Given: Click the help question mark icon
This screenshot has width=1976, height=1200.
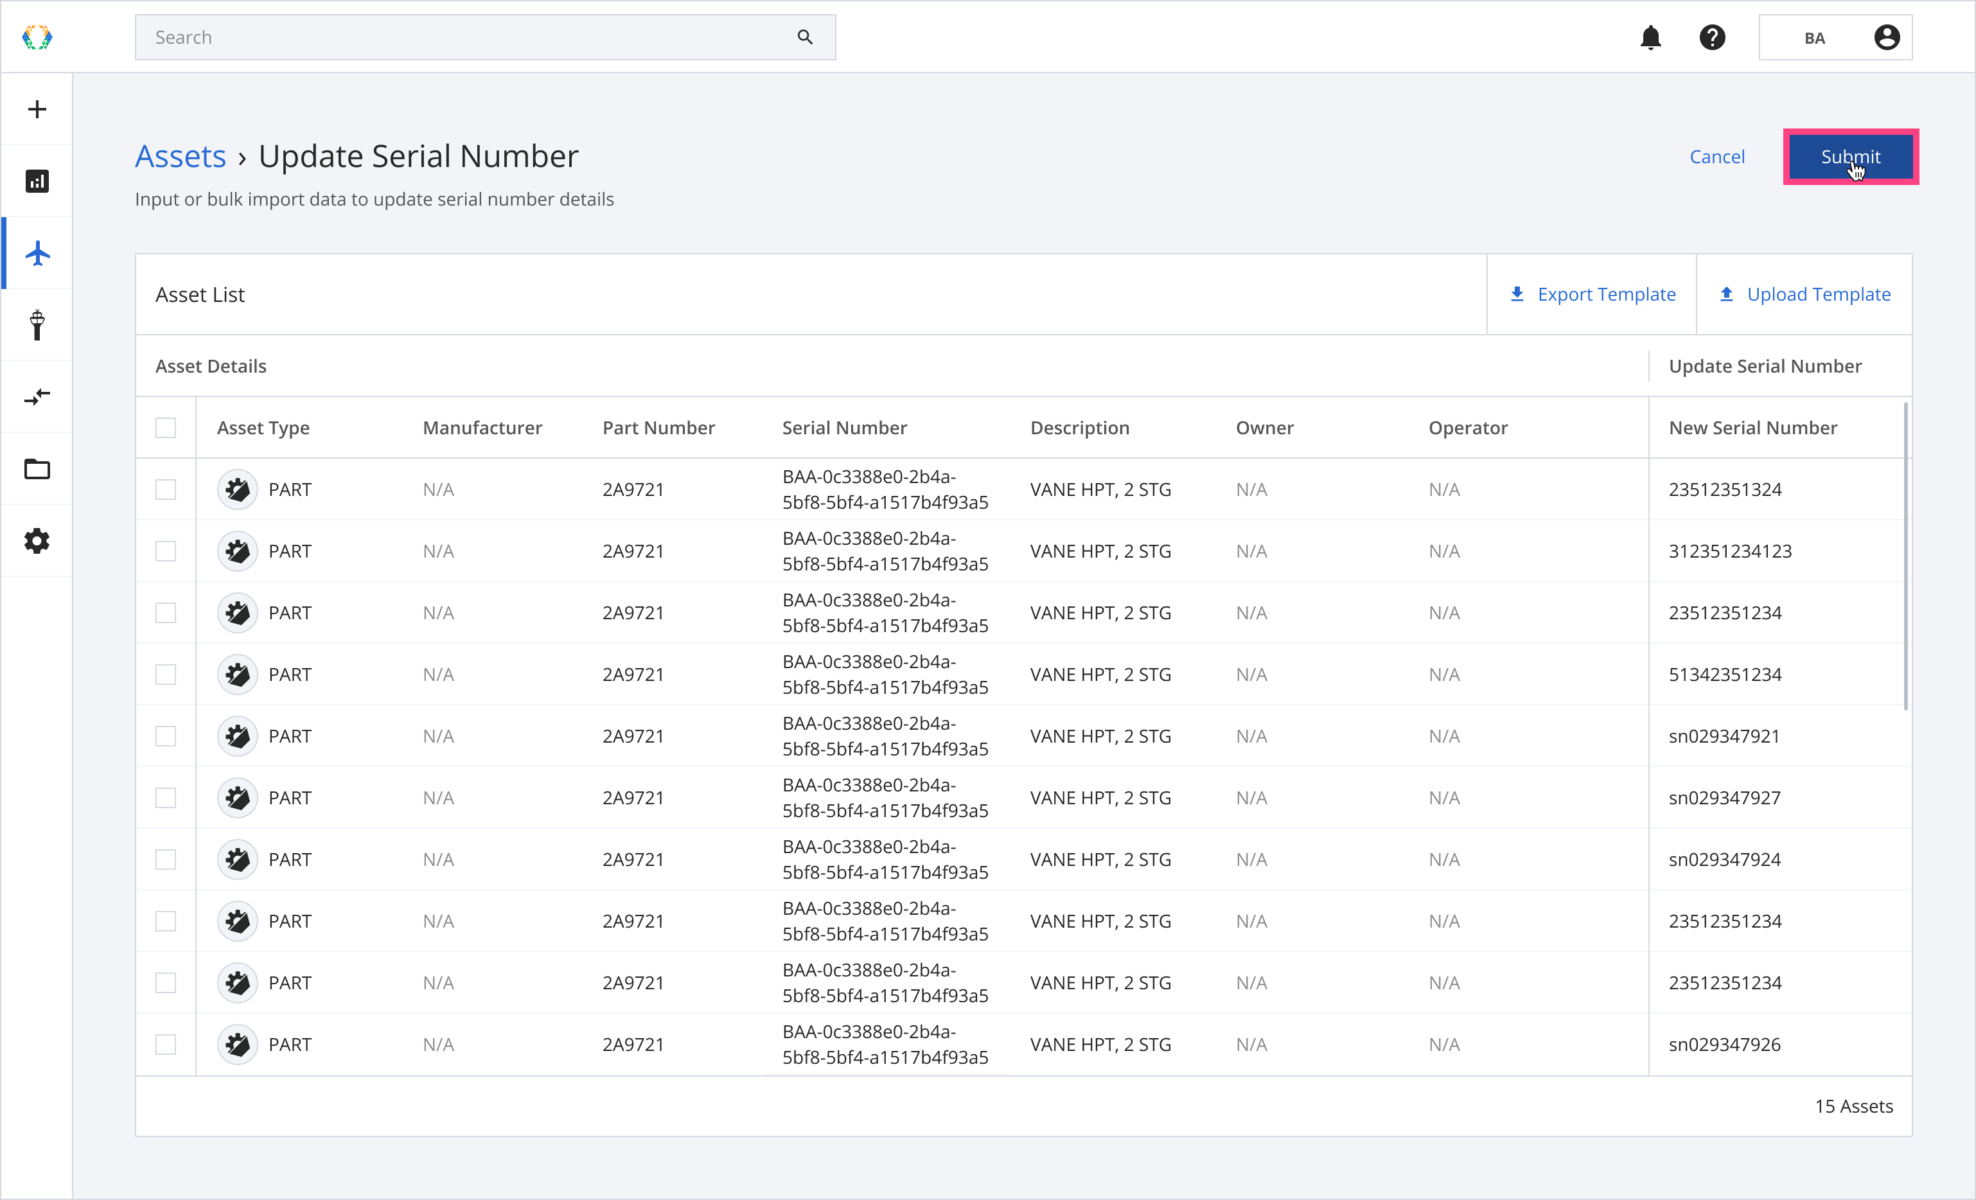Looking at the screenshot, I should (x=1712, y=37).
